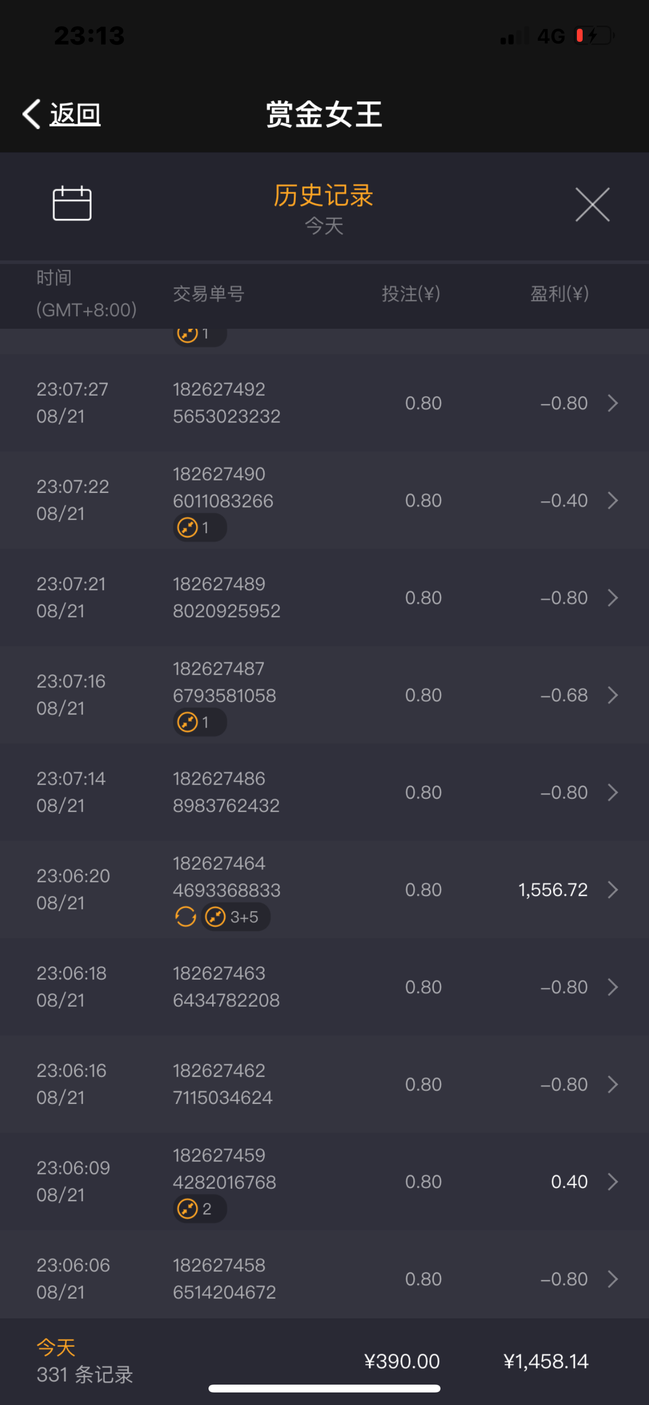Open transaction 182627489 8020925952

pos(226,597)
